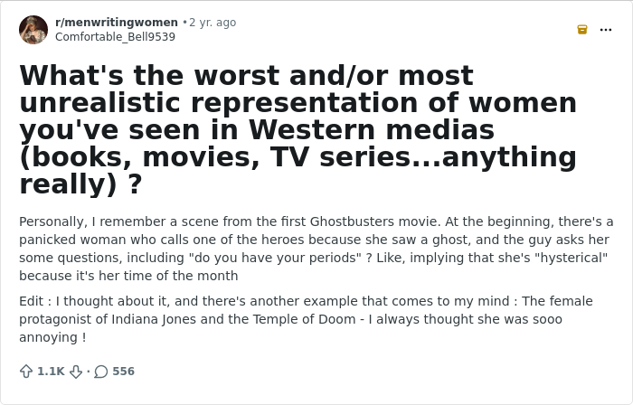
Task: Upvote the post with the up arrow
Action: coord(26,372)
